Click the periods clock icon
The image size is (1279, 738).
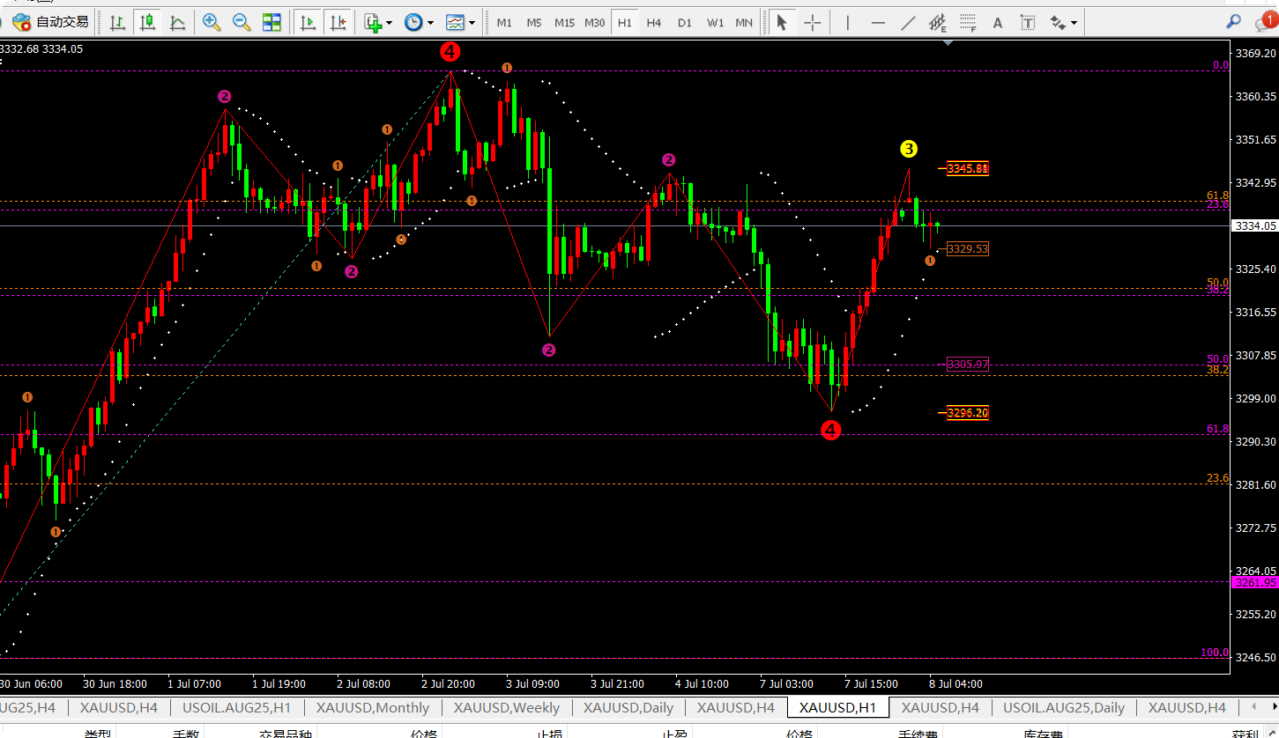coord(413,22)
